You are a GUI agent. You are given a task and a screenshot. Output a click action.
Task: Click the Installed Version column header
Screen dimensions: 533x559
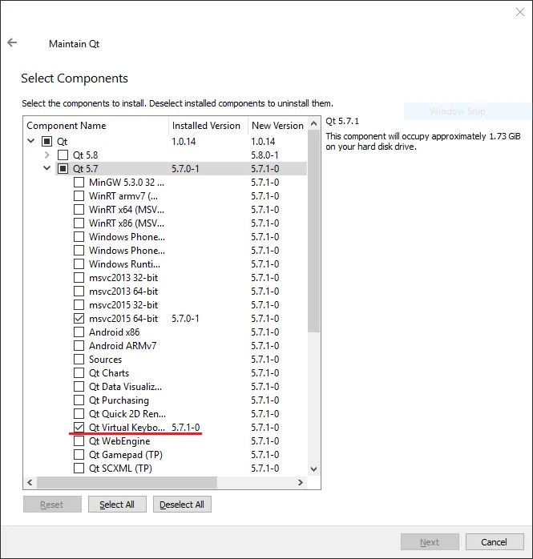click(x=208, y=126)
